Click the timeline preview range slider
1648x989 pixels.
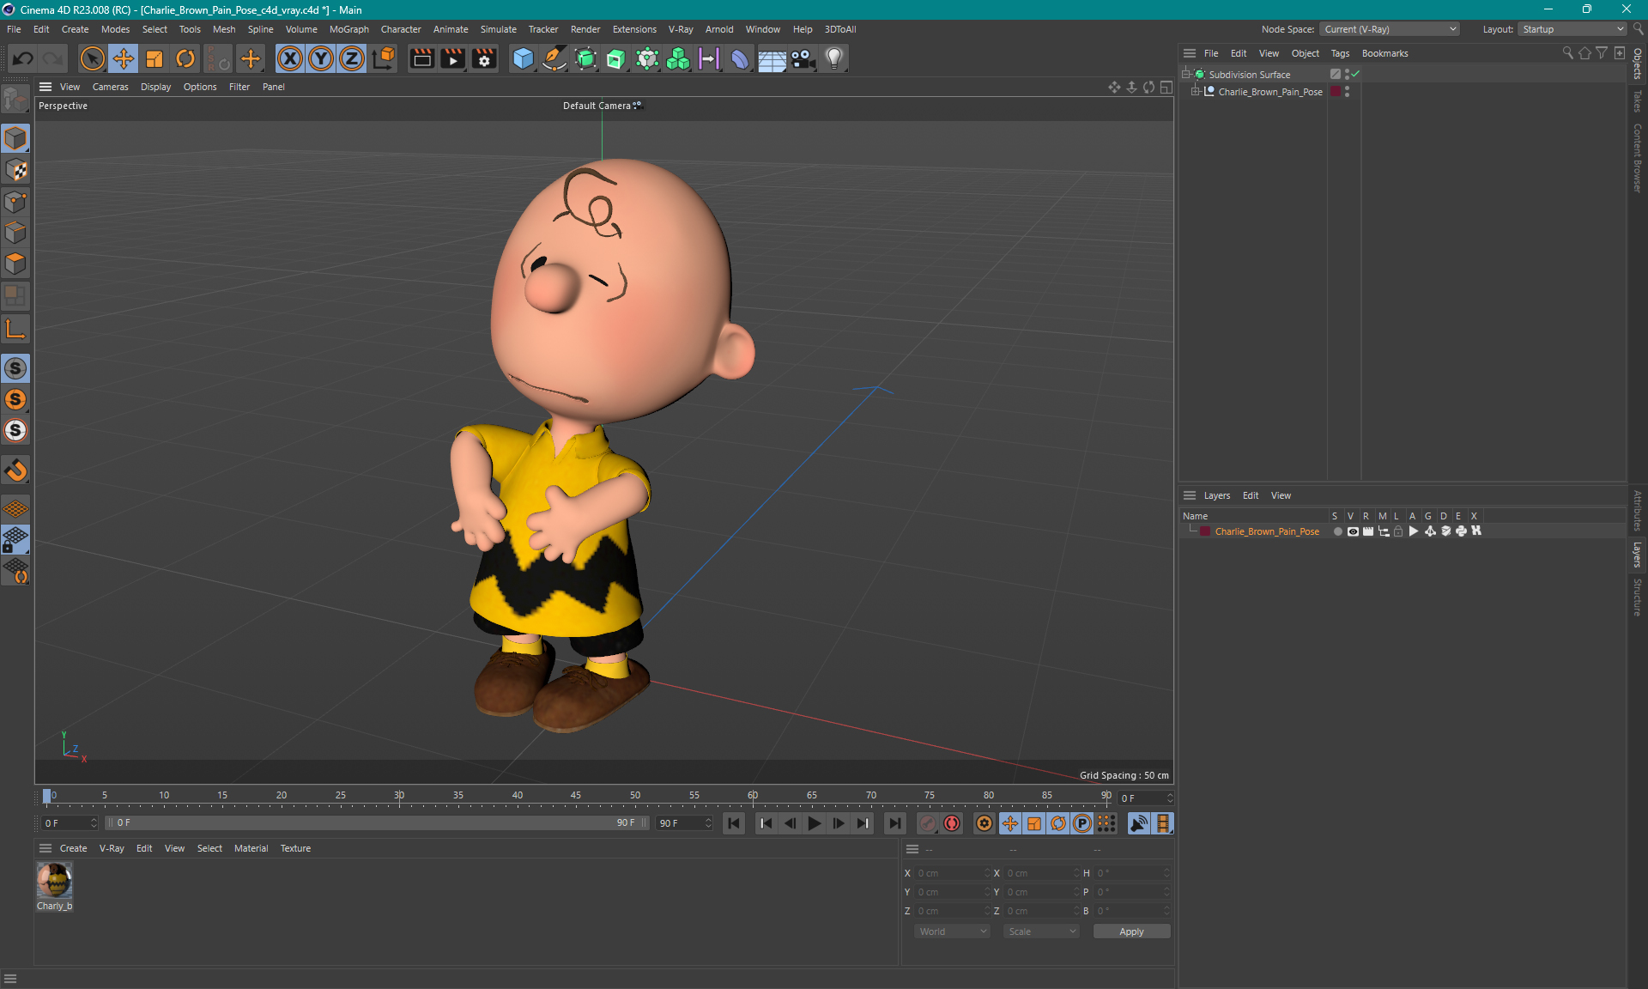coord(378,822)
